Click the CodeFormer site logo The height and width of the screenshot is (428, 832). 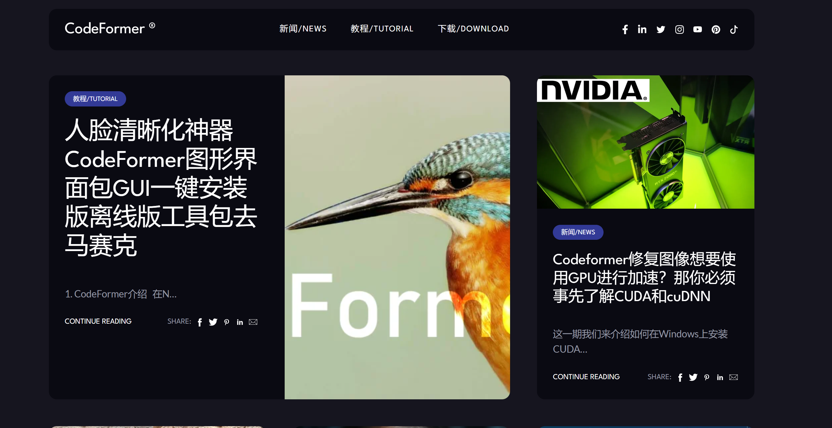[110, 28]
